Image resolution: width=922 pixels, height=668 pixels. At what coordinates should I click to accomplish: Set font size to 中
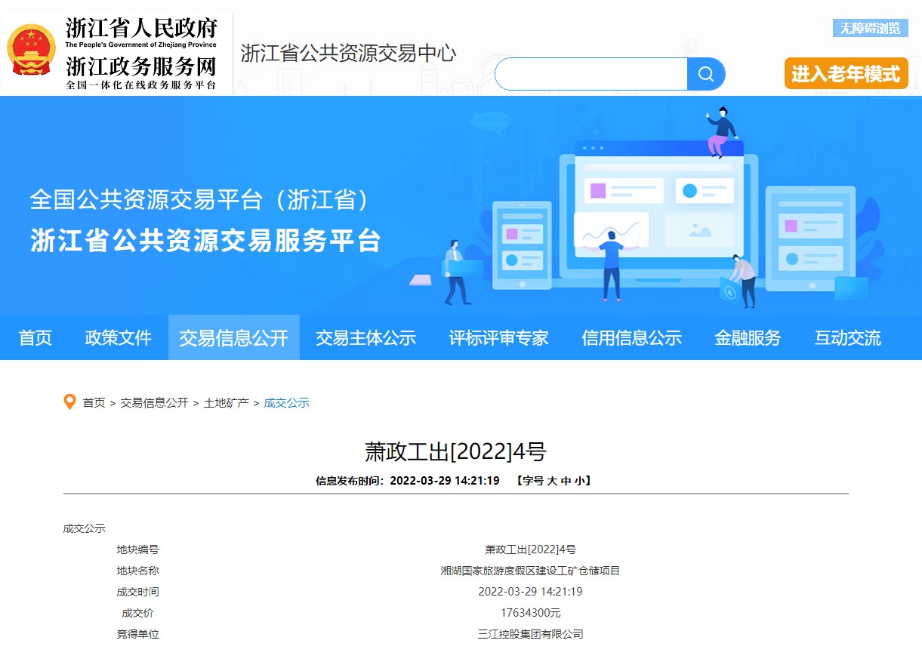[x=566, y=481]
